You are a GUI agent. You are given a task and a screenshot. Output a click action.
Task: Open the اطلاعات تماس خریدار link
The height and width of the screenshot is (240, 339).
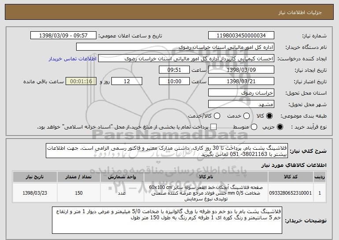pos(73,59)
